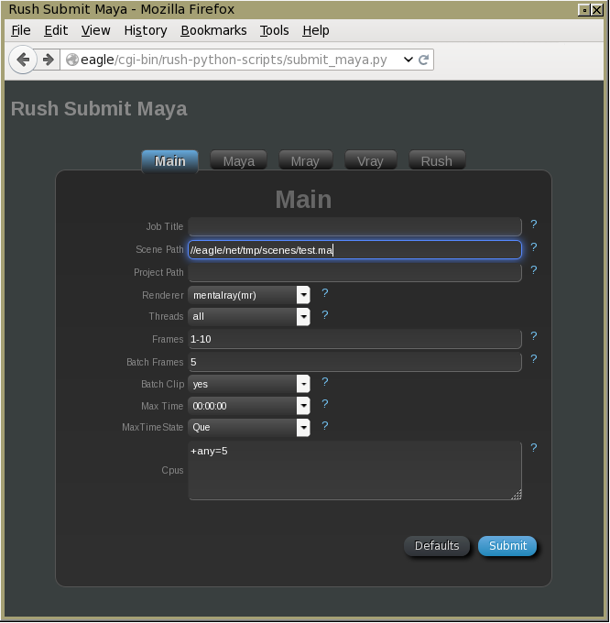The image size is (610, 623).
Task: Open the View menu
Action: click(95, 30)
